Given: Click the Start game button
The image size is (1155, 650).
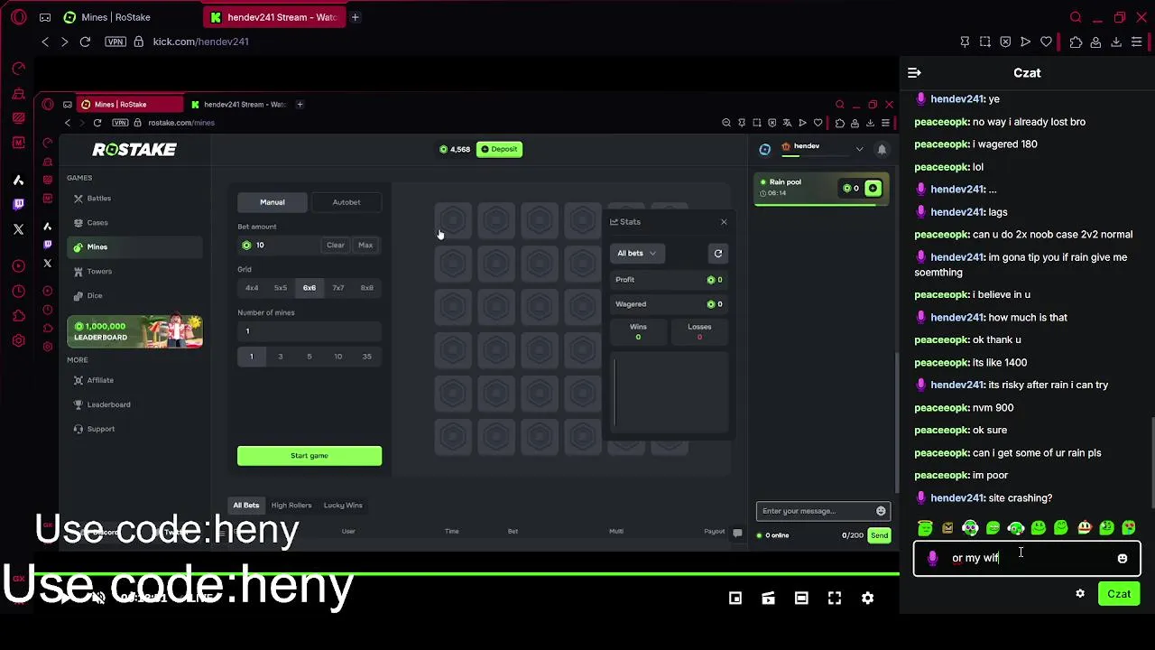Looking at the screenshot, I should click(x=310, y=456).
